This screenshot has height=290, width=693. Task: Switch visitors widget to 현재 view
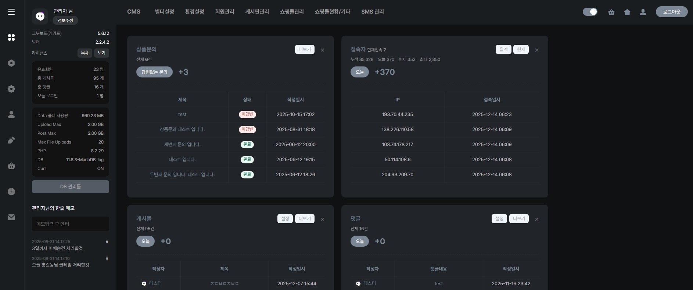(x=521, y=49)
